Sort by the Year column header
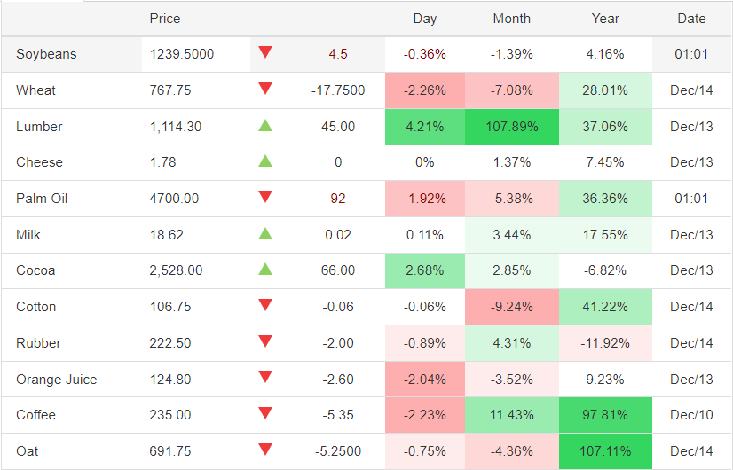This screenshot has height=470, width=733. pos(605,19)
